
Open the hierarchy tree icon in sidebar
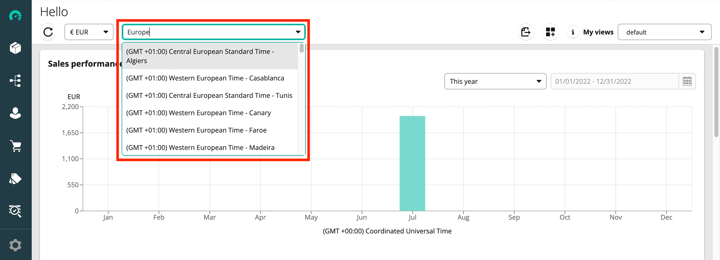coord(15,81)
